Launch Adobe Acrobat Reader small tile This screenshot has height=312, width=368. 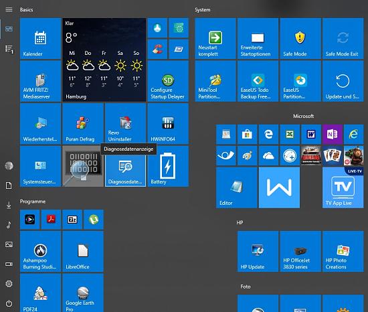[x=51, y=220]
